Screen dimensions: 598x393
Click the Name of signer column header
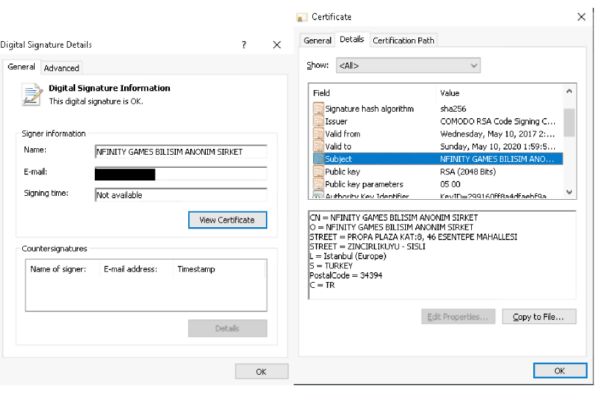(63, 269)
